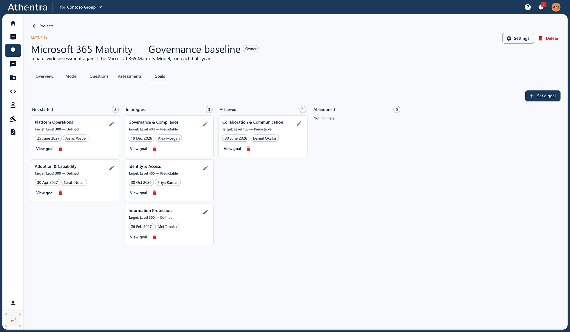
Task: Click the Athentra logo
Action: 28,7
